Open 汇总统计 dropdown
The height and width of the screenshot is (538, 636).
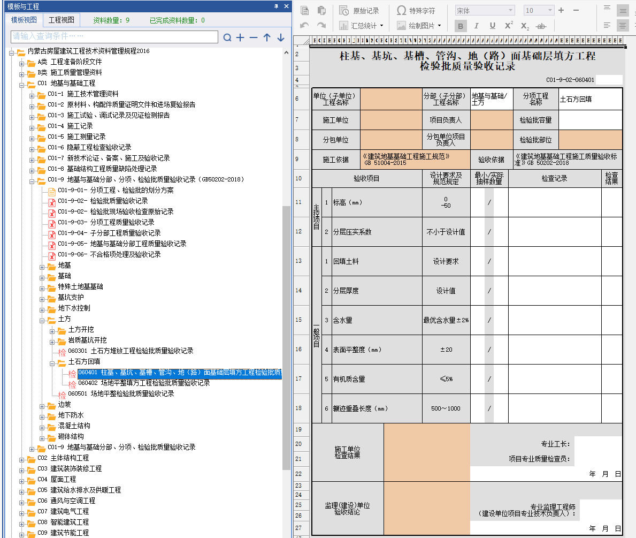[x=361, y=26]
